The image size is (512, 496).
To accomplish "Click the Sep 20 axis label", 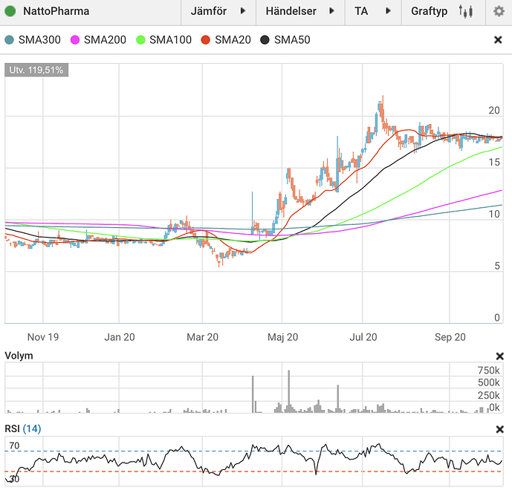I will point(450,337).
